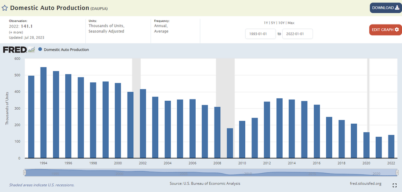This screenshot has width=402, height=192.
Task: Click the 1994 bar in the chart
Action: [43, 113]
